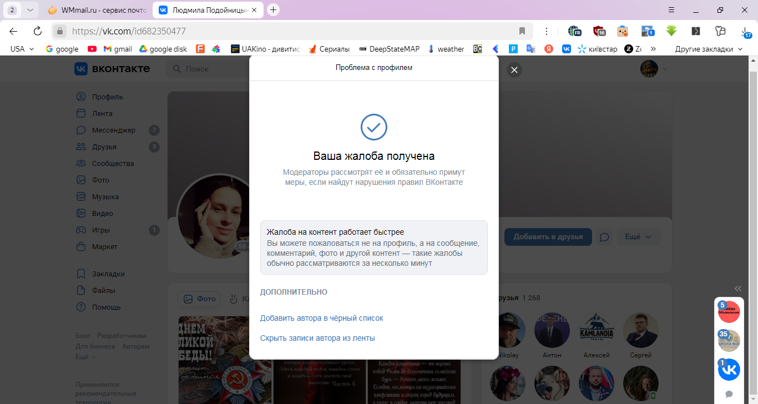Image resolution: width=758 pixels, height=404 pixels.
Task: Open the browser hamburger menu
Action: coord(671,10)
